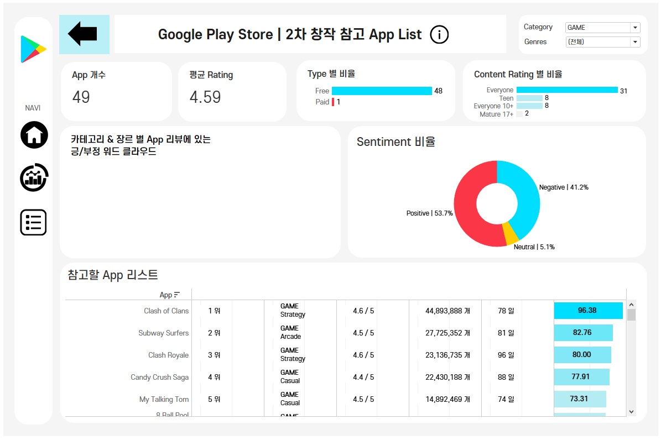This screenshot has height=440, width=661.
Task: Click GAME Arcade genre cell
Action: (290, 333)
